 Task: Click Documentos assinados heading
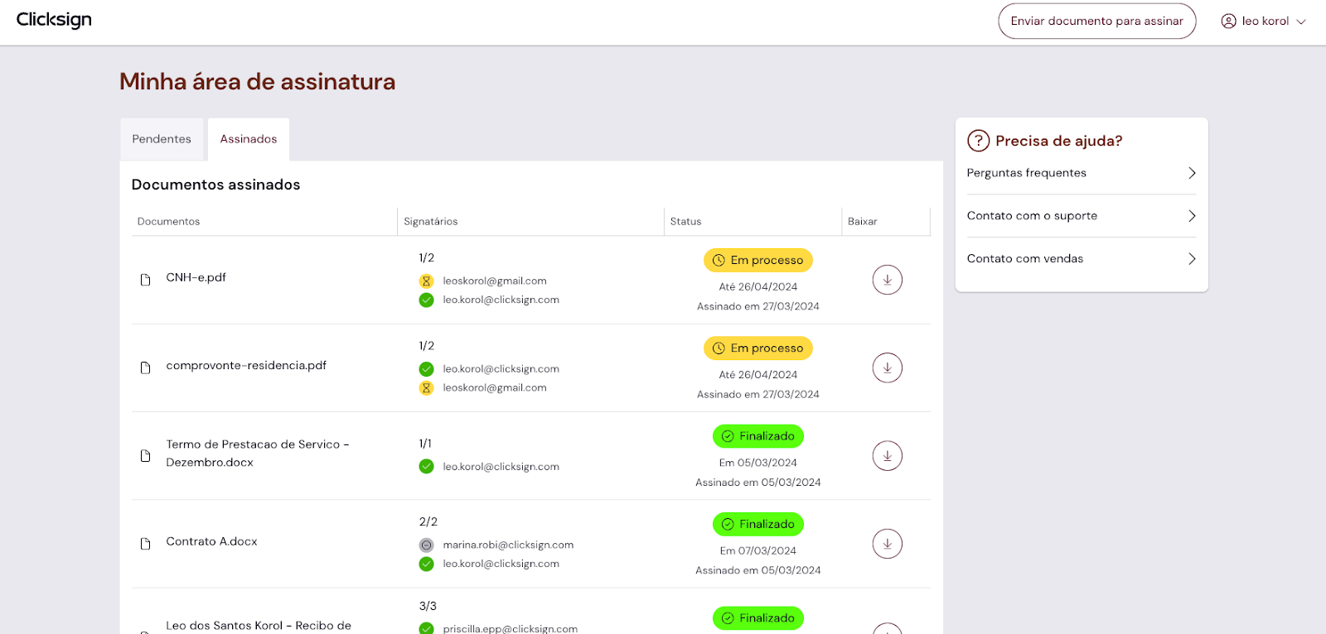pyautogui.click(x=215, y=185)
